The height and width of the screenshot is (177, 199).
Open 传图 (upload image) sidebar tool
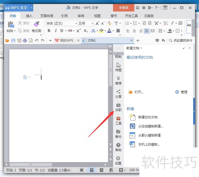click(118, 67)
